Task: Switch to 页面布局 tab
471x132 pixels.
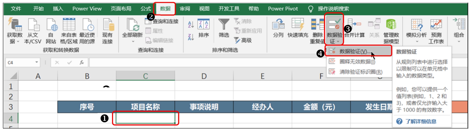Action: pos(121,9)
